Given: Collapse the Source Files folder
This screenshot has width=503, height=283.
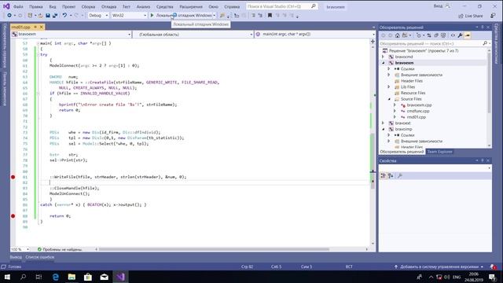Looking at the screenshot, I should coord(389,99).
